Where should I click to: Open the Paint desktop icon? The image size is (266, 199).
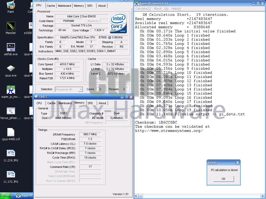[x=11, y=7]
